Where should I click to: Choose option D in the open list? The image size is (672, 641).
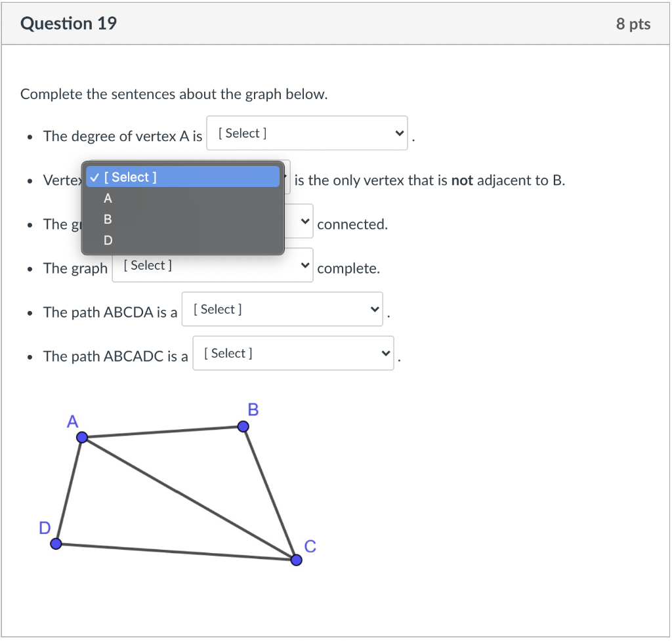pyautogui.click(x=183, y=240)
